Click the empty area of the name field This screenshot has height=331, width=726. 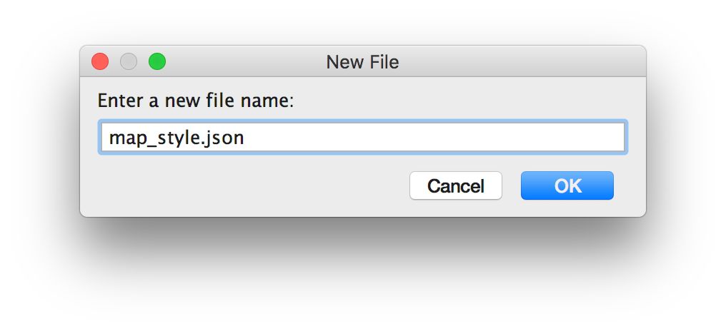click(435, 137)
